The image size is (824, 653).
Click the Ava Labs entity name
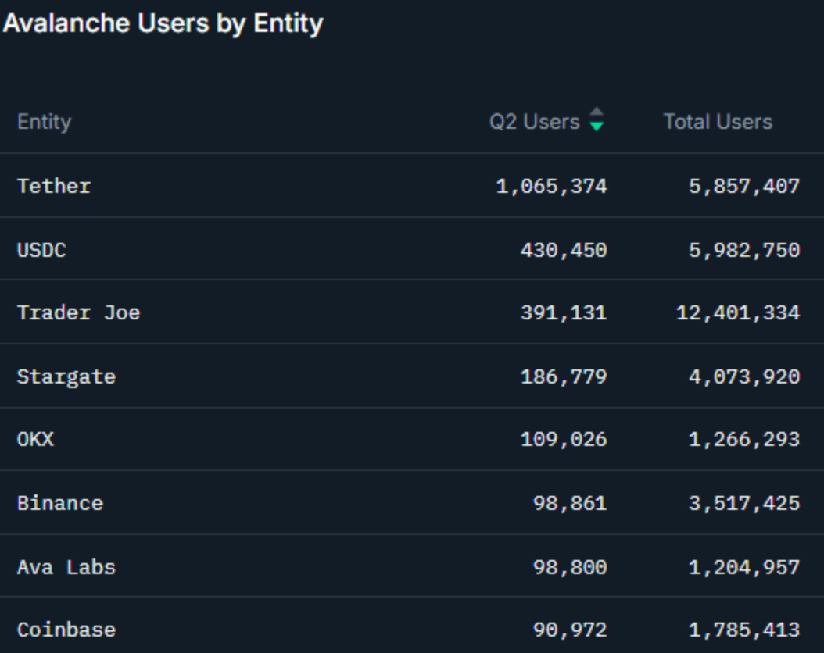pyautogui.click(x=66, y=567)
